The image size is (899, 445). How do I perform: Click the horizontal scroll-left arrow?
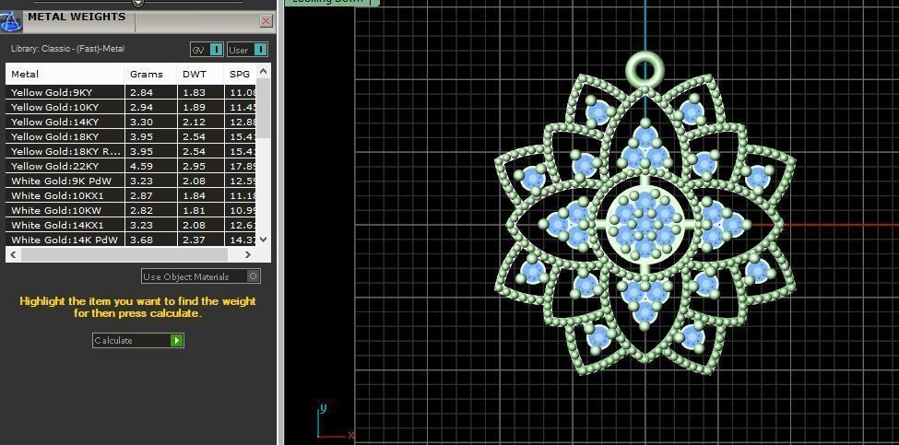[x=14, y=255]
